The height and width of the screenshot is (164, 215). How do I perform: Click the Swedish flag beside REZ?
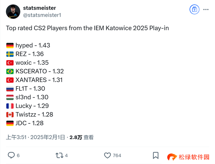pos(10,54)
